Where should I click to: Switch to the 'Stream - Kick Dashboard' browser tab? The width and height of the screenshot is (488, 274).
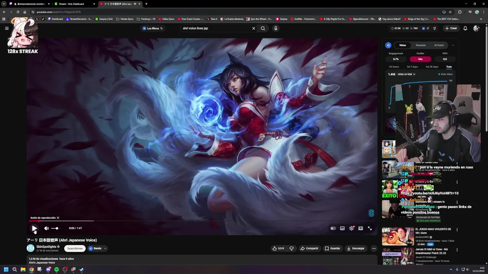[x=74, y=4]
